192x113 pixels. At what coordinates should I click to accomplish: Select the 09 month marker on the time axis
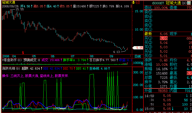coord(111,56)
